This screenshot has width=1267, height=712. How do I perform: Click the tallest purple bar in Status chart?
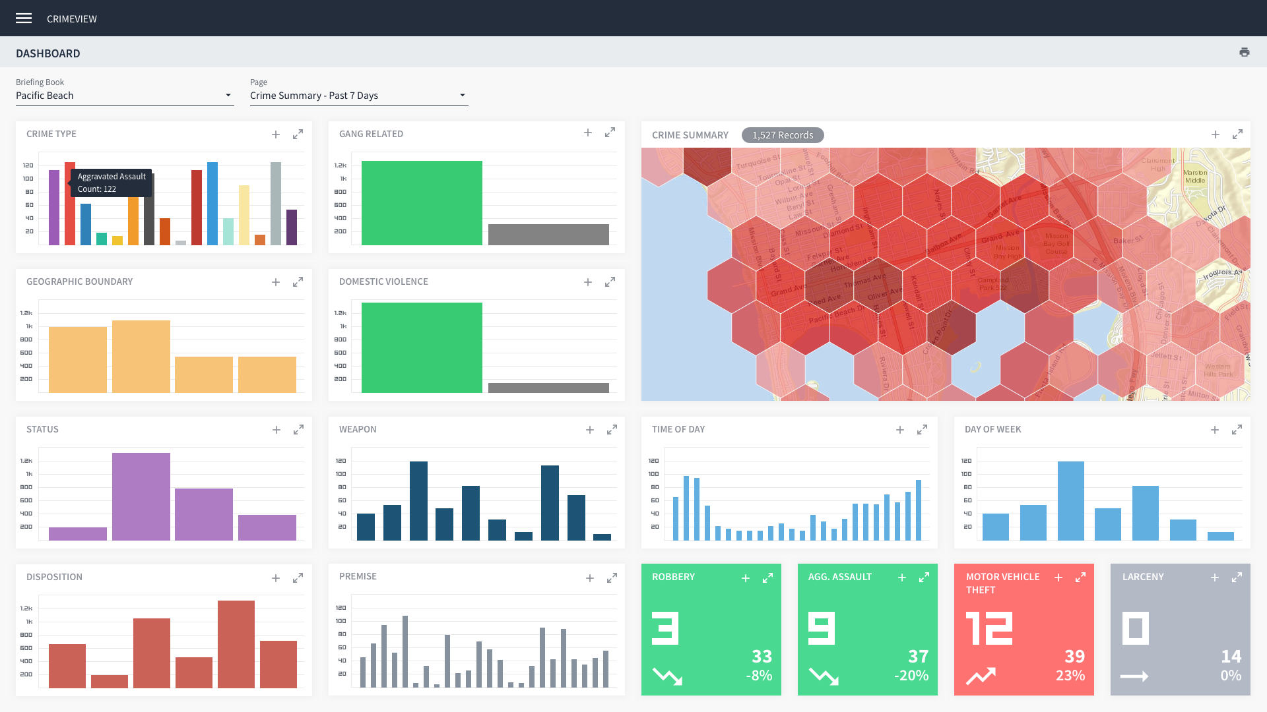141,496
